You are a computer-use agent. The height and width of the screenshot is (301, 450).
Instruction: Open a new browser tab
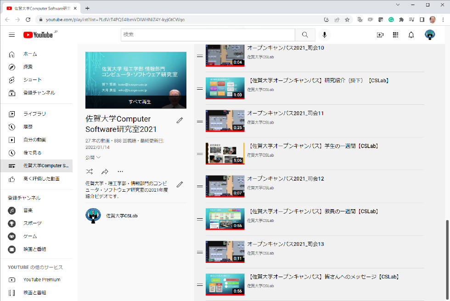click(x=88, y=8)
